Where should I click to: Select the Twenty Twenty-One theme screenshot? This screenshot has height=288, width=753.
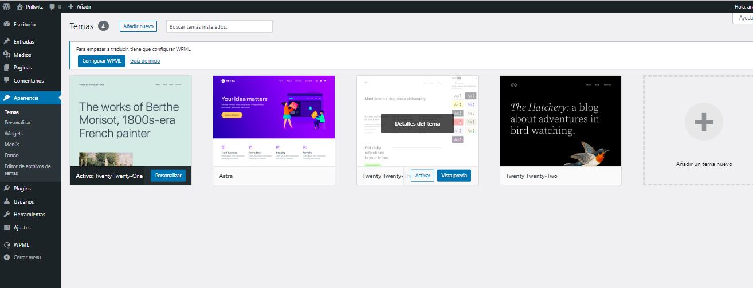pos(131,120)
